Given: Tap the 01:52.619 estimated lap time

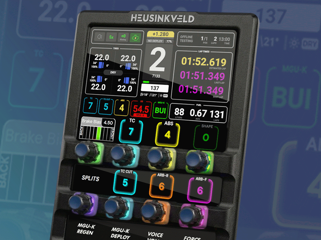Looking at the screenshot, I should click(204, 62).
